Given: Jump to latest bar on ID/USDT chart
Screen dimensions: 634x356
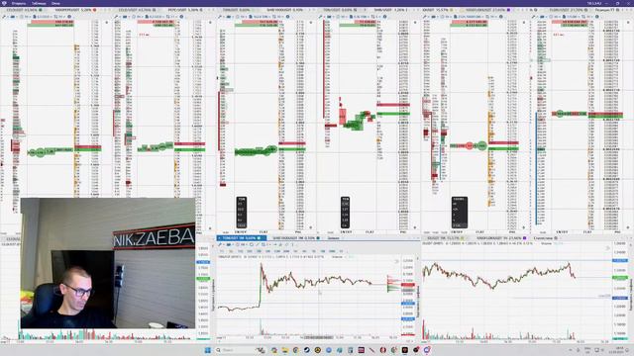Looking at the screenshot, I should point(607,248).
